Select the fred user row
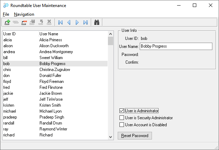This screenshot has height=150, width=219. (55, 87)
